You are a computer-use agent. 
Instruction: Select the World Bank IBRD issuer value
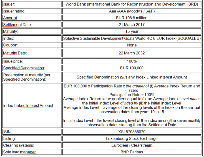click(x=132, y=4)
